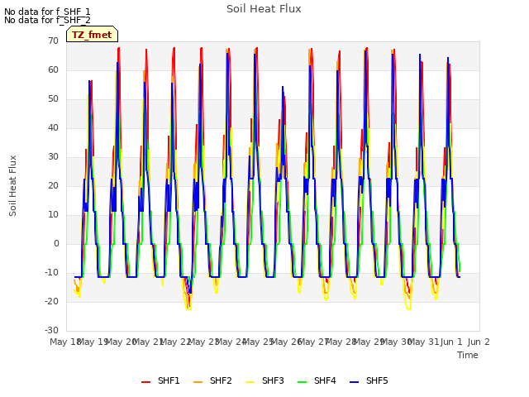Screen dimensions: 529x397
Task: Click the 'No data for f_SHF_1' message
Action: 47,12
